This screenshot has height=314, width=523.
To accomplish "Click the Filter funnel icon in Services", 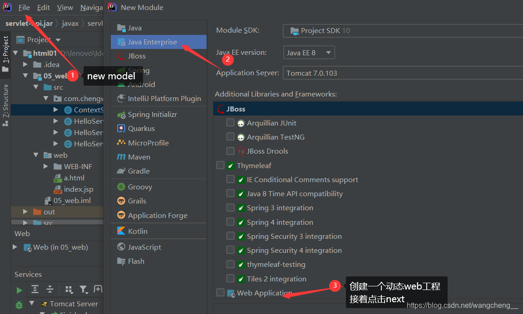I will [84, 290].
